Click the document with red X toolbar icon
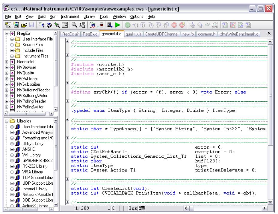 [232, 25]
